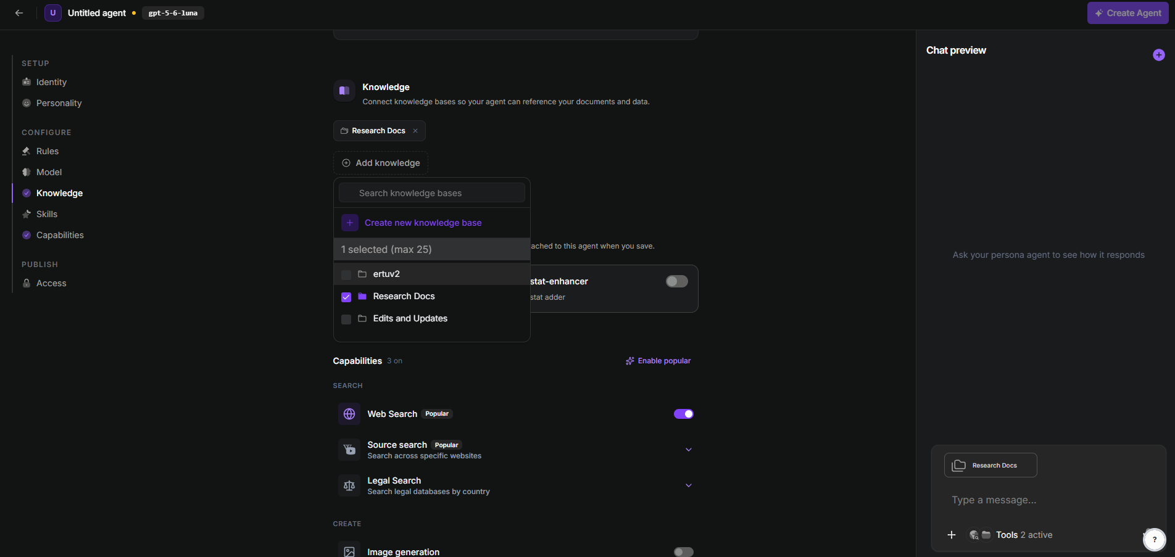Go to Personality in the sidebar
The height and width of the screenshot is (557, 1175).
click(x=59, y=103)
